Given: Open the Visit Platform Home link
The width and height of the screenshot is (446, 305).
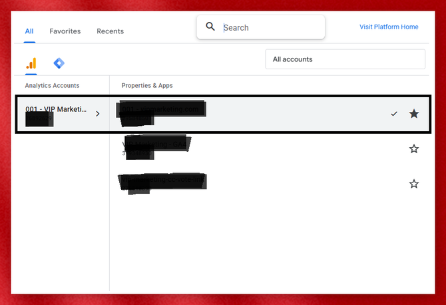Looking at the screenshot, I should [389, 27].
